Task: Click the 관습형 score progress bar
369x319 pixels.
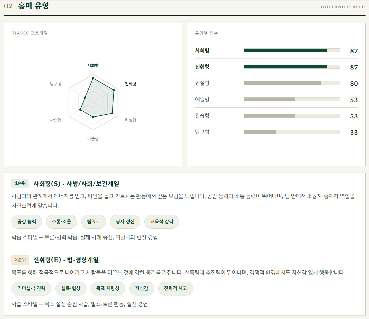Action: [292, 116]
